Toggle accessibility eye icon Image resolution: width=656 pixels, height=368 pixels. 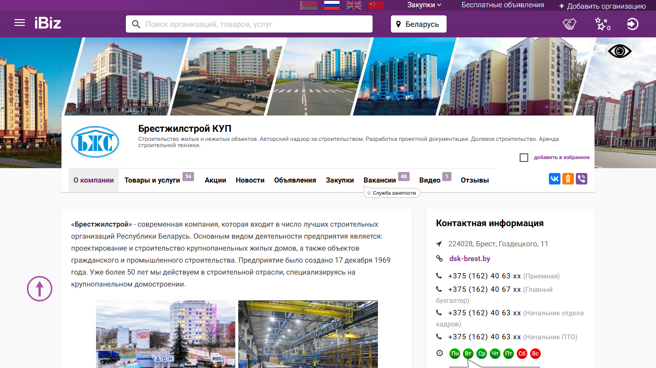coord(620,51)
